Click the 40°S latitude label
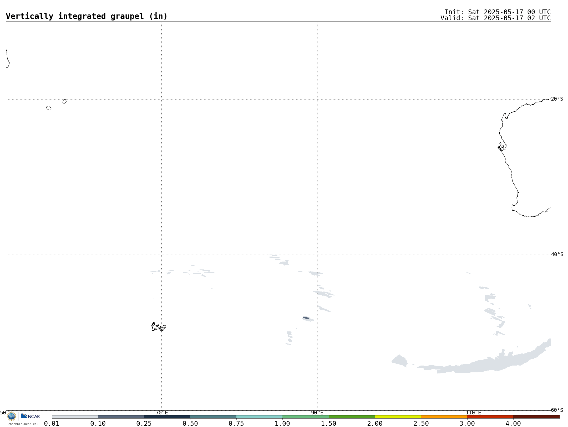The image size is (568, 427). (557, 254)
